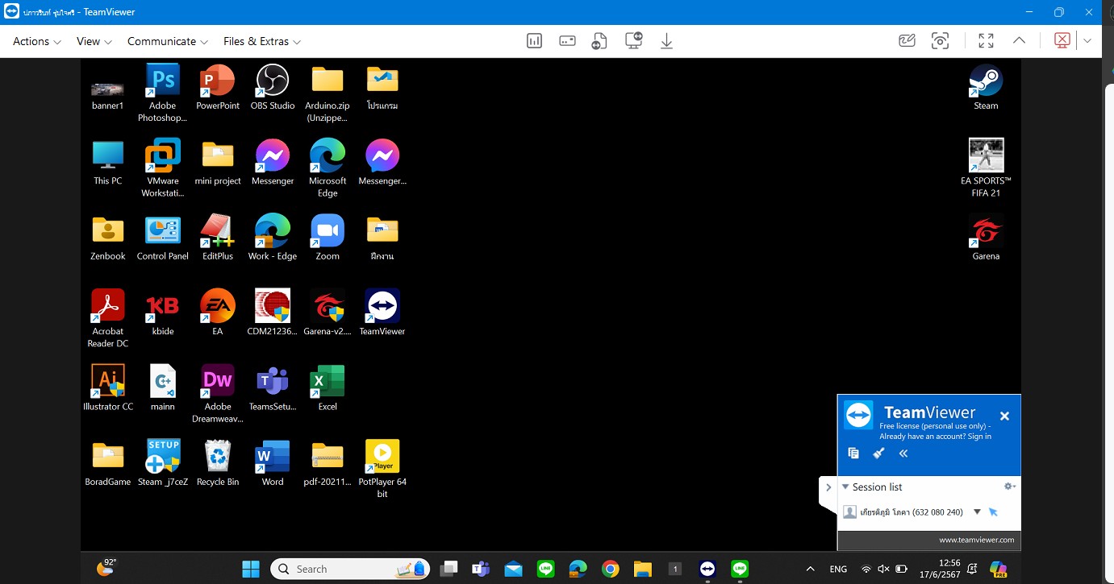Close the TeamViewer session panel
1114x584 pixels.
click(1004, 416)
